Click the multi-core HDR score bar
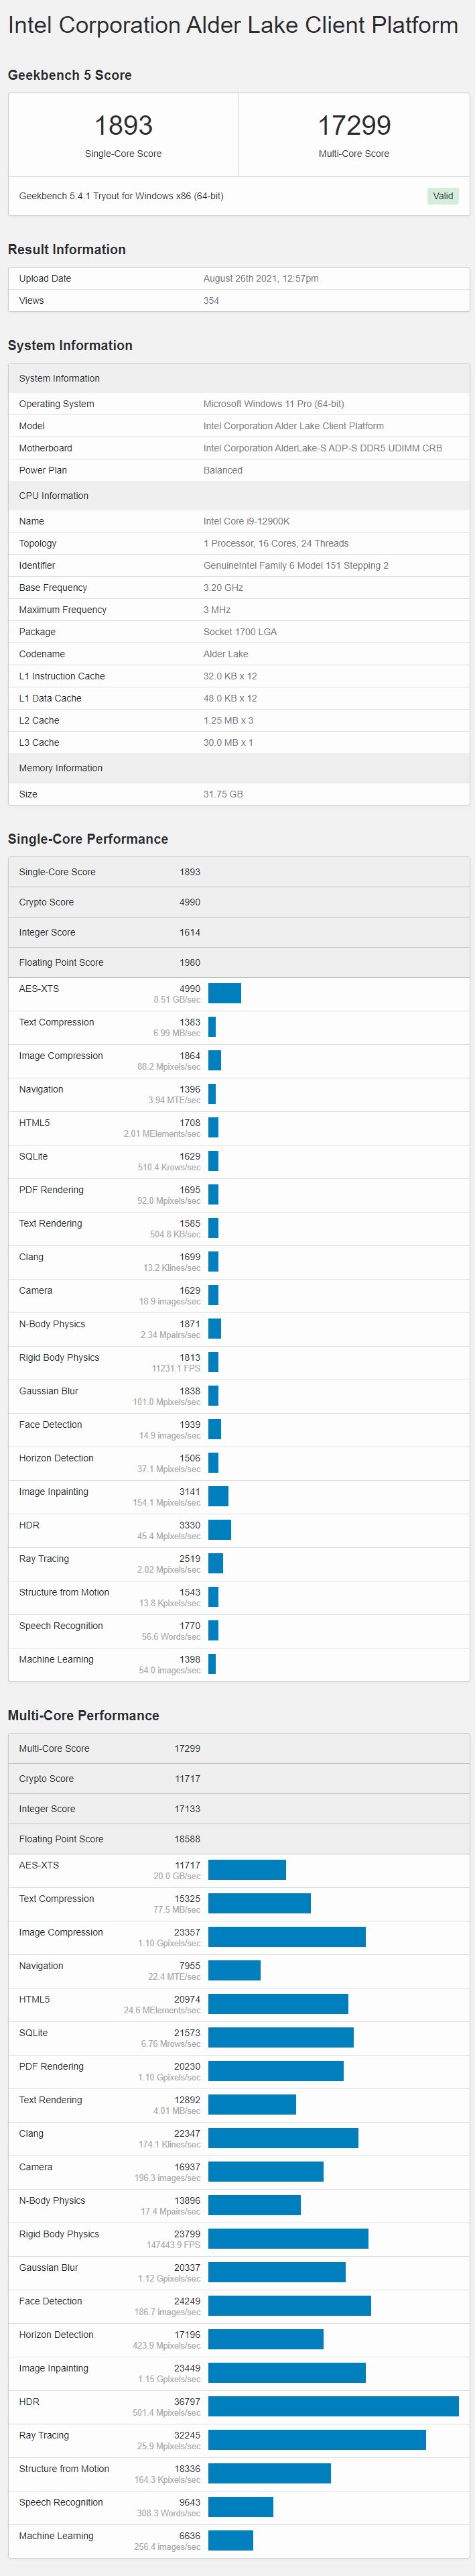This screenshot has width=475, height=2576. (x=333, y=2406)
